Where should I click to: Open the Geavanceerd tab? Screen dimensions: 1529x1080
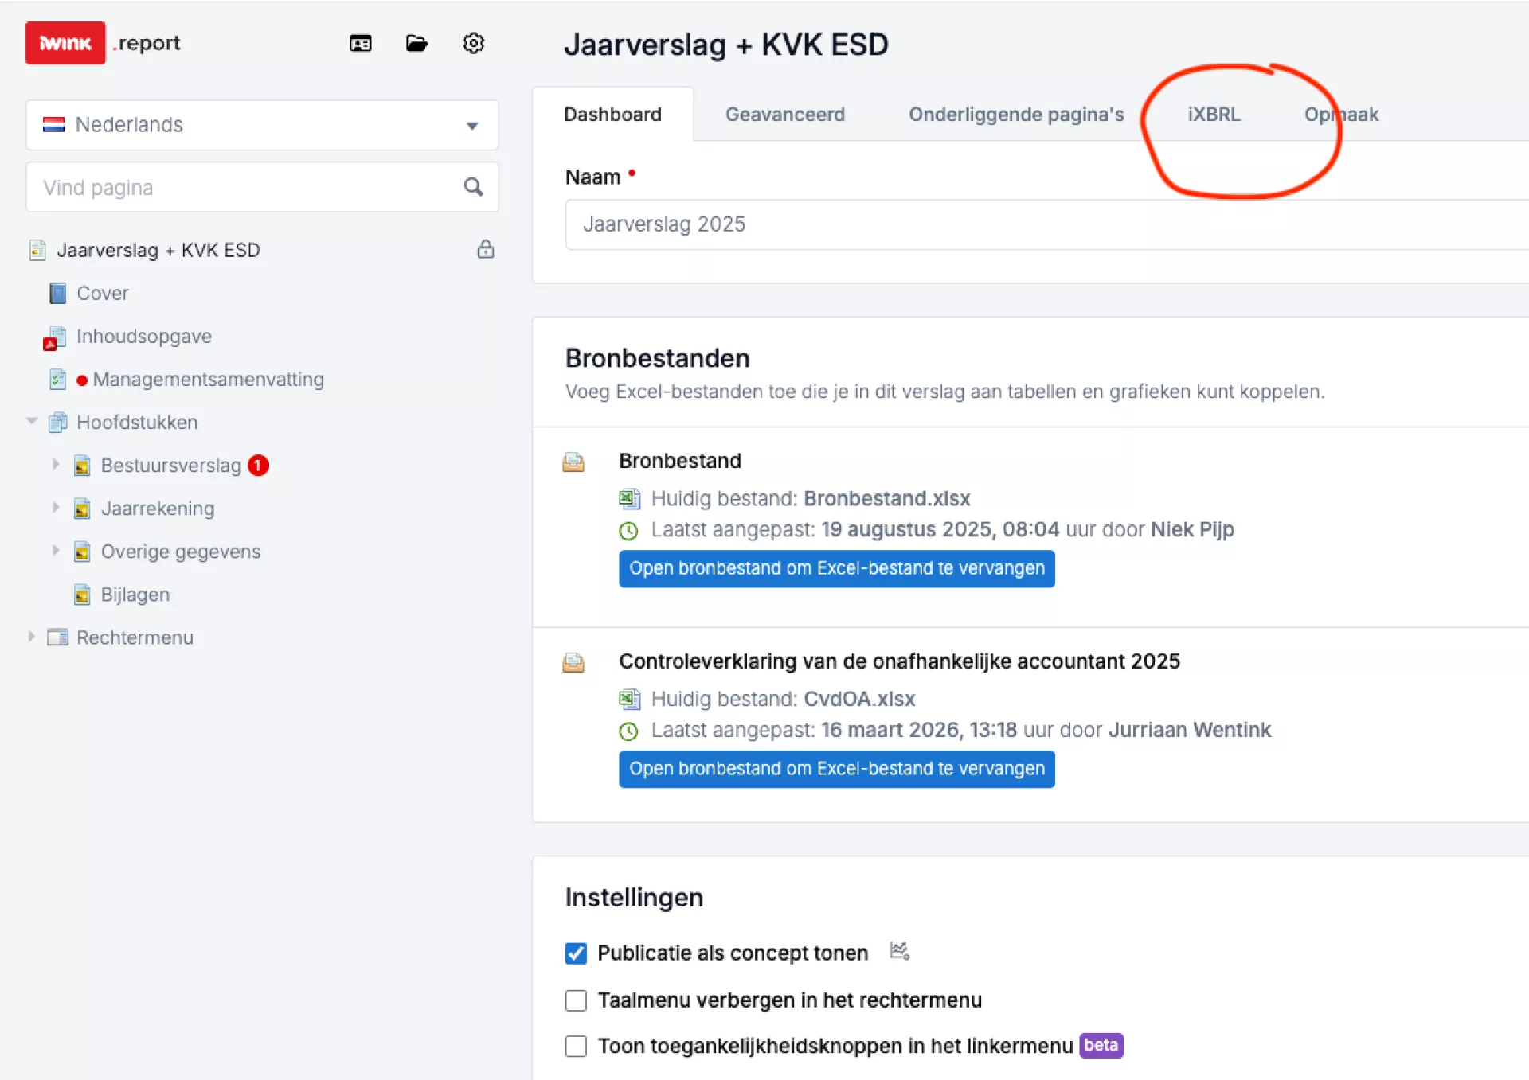784,115
